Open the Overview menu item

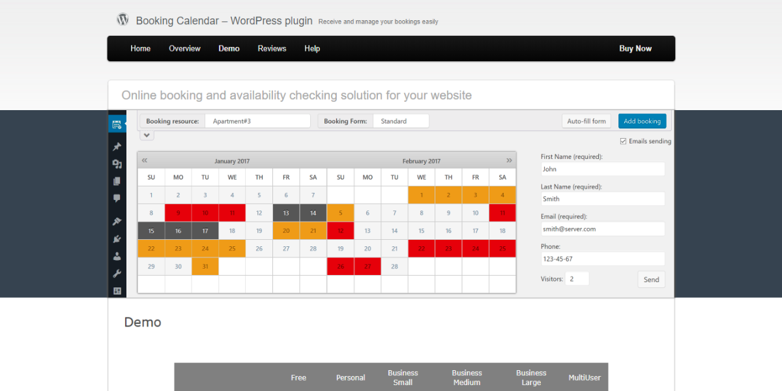tap(184, 49)
